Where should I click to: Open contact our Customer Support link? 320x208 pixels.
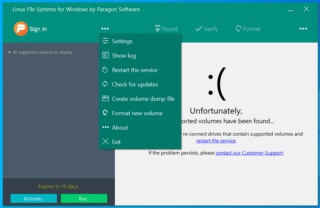pos(249,153)
